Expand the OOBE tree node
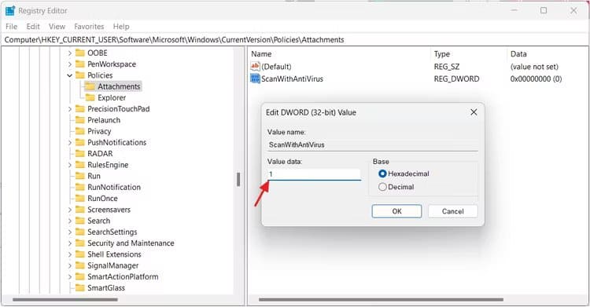 click(69, 53)
